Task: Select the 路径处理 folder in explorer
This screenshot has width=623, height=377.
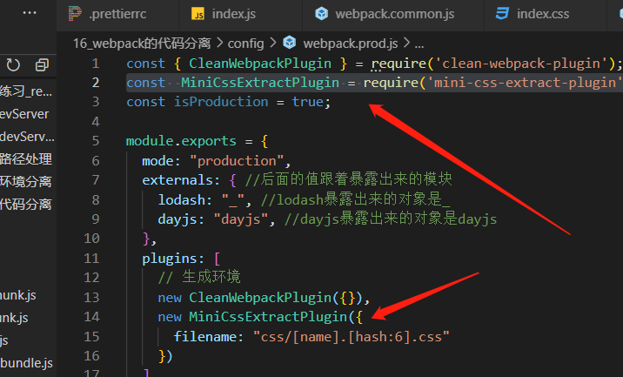Action: 26,159
